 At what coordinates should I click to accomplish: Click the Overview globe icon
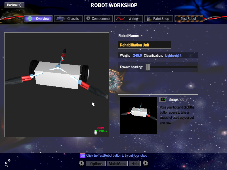[30, 18]
